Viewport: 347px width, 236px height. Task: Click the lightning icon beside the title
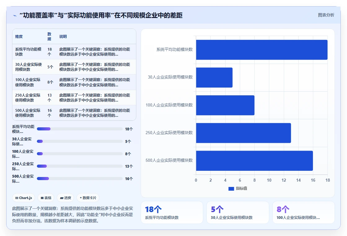pos(15,16)
